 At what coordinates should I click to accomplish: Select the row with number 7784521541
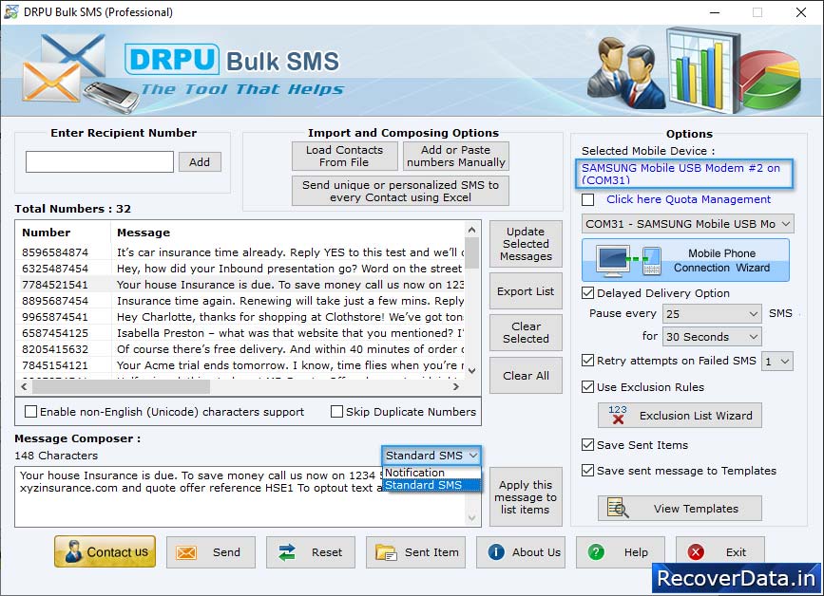pos(240,285)
